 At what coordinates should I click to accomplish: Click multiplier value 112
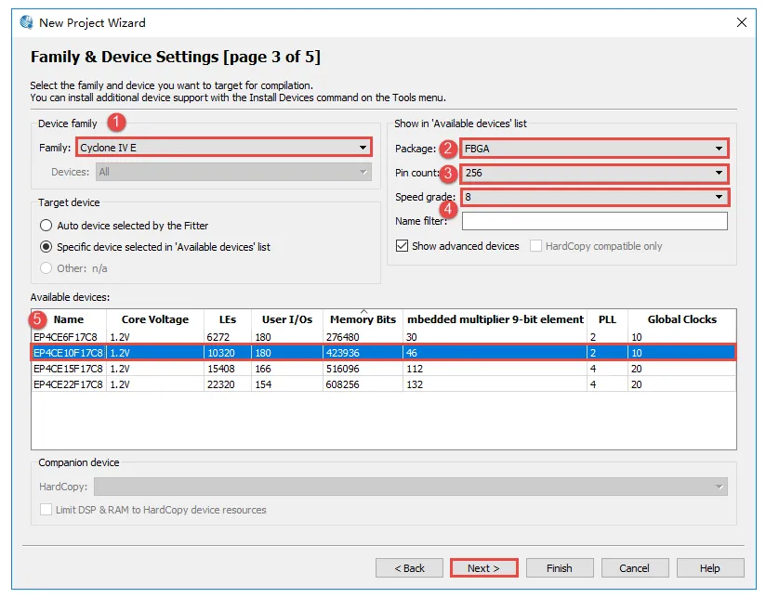415,369
